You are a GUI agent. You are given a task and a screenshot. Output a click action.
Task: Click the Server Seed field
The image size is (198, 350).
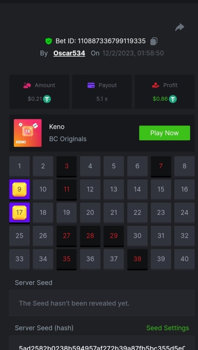pos(102,303)
